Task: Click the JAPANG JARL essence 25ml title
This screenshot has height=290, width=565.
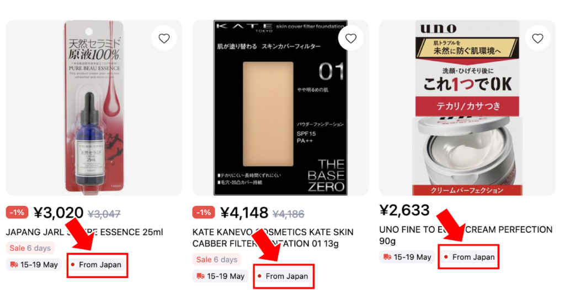Action: [84, 232]
